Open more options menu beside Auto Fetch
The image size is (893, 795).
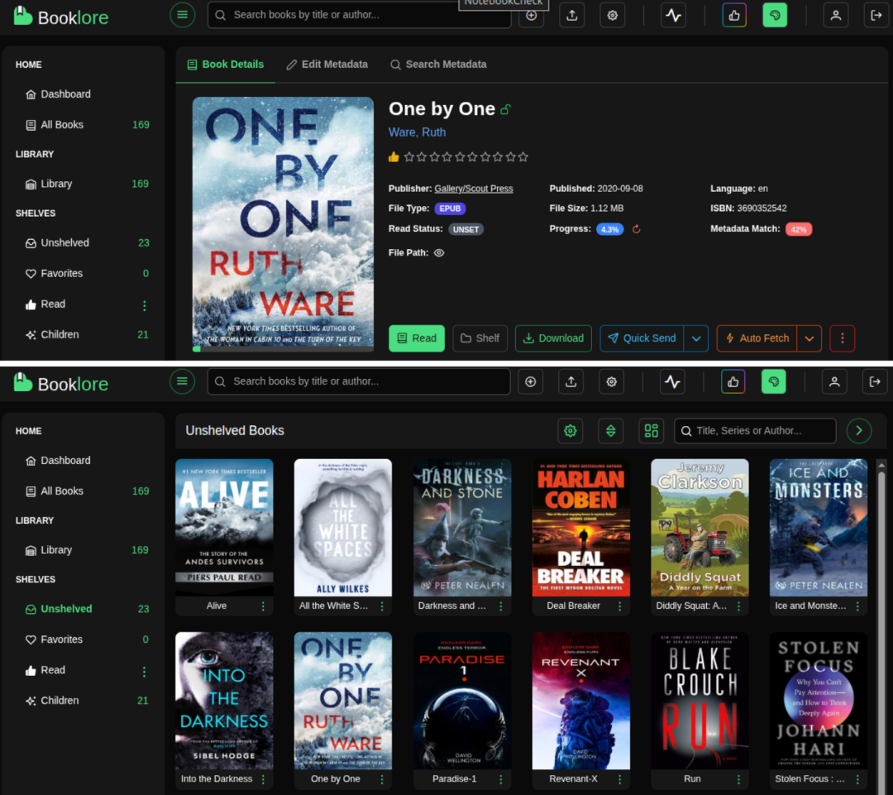click(x=843, y=338)
